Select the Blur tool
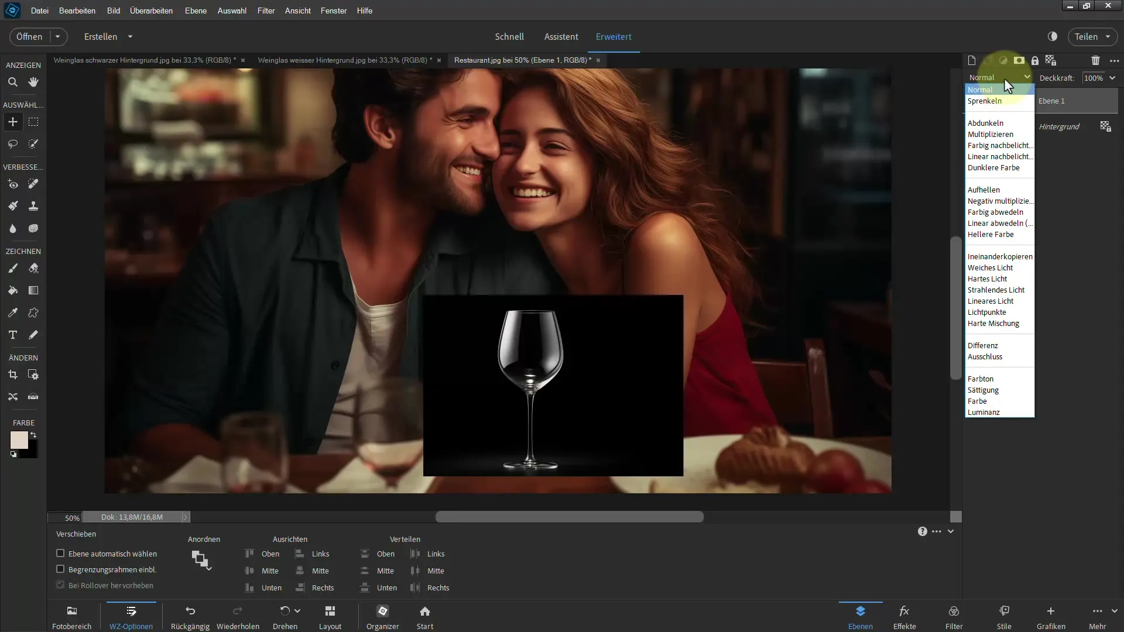 [12, 228]
